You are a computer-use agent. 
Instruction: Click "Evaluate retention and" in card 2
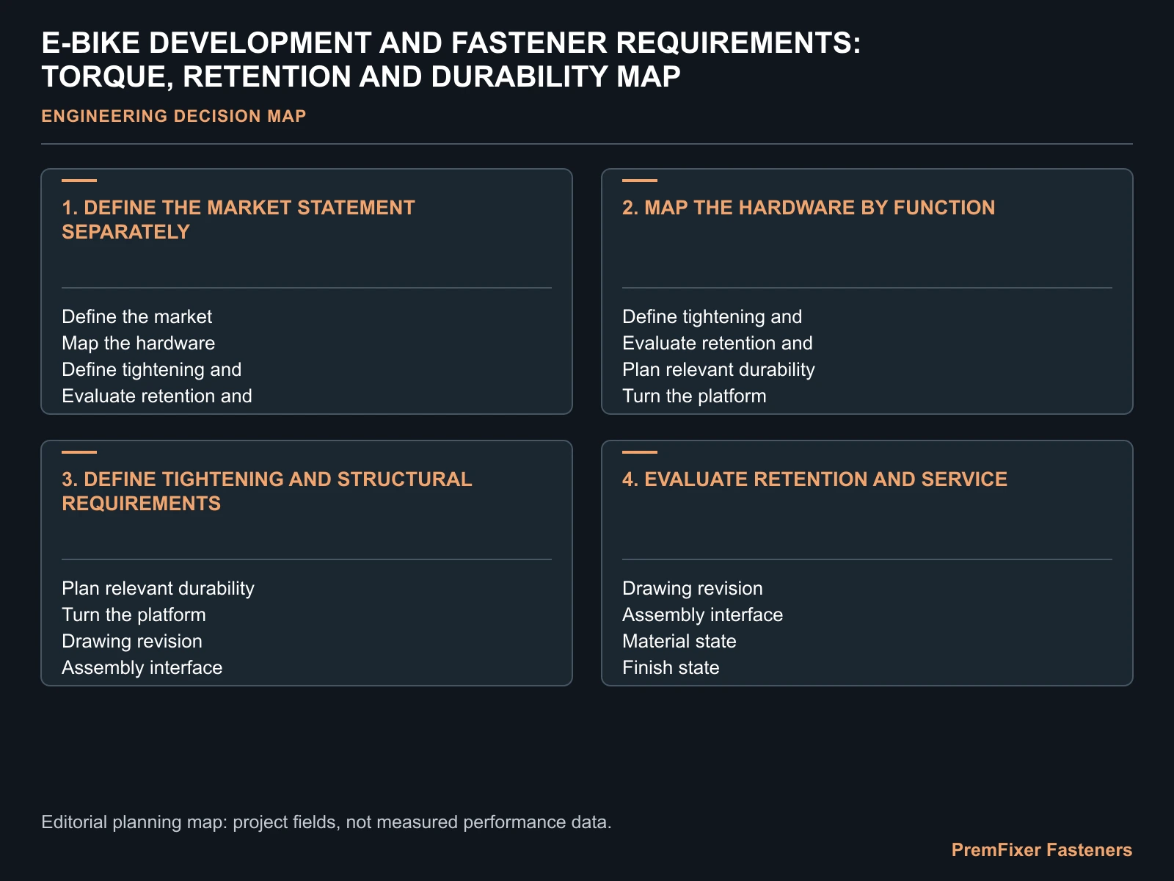718,343
